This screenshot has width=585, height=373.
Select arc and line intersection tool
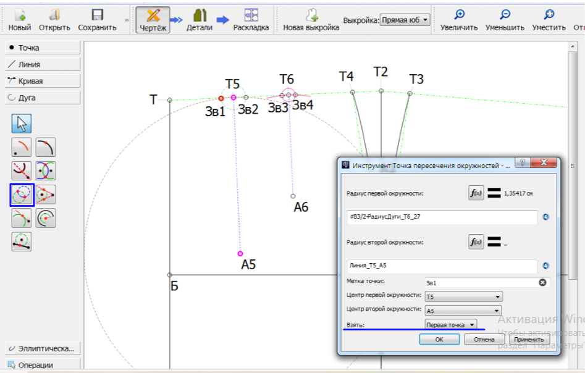click(x=22, y=170)
